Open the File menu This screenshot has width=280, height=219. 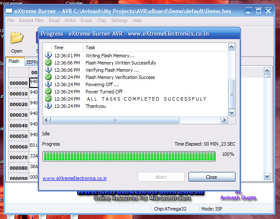pos(11,20)
